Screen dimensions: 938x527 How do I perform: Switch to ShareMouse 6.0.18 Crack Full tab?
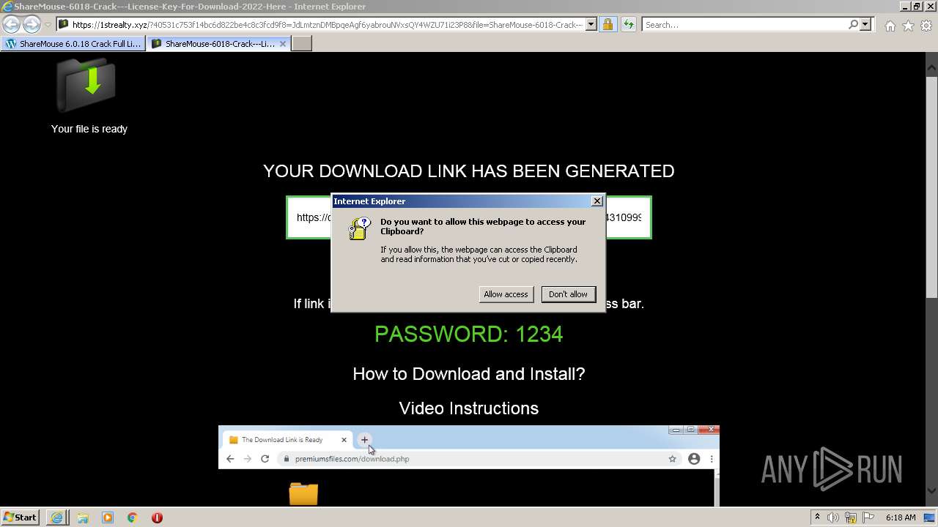[x=73, y=44]
